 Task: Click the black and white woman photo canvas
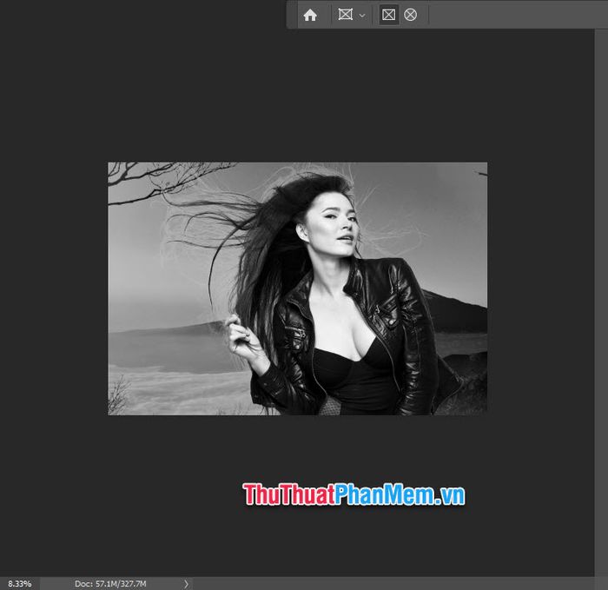click(x=297, y=288)
